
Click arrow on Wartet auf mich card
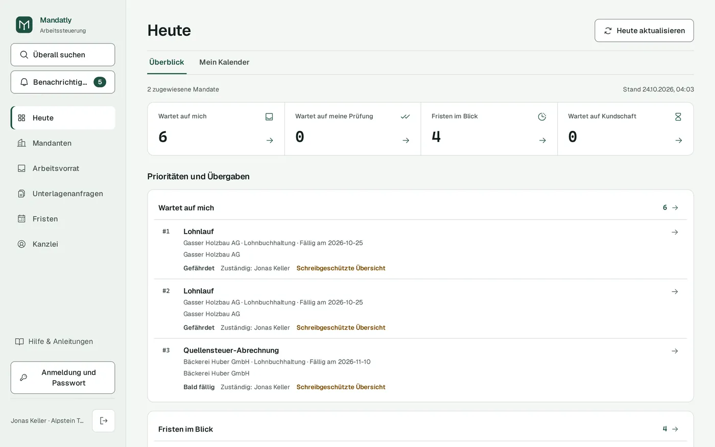pyautogui.click(x=270, y=140)
